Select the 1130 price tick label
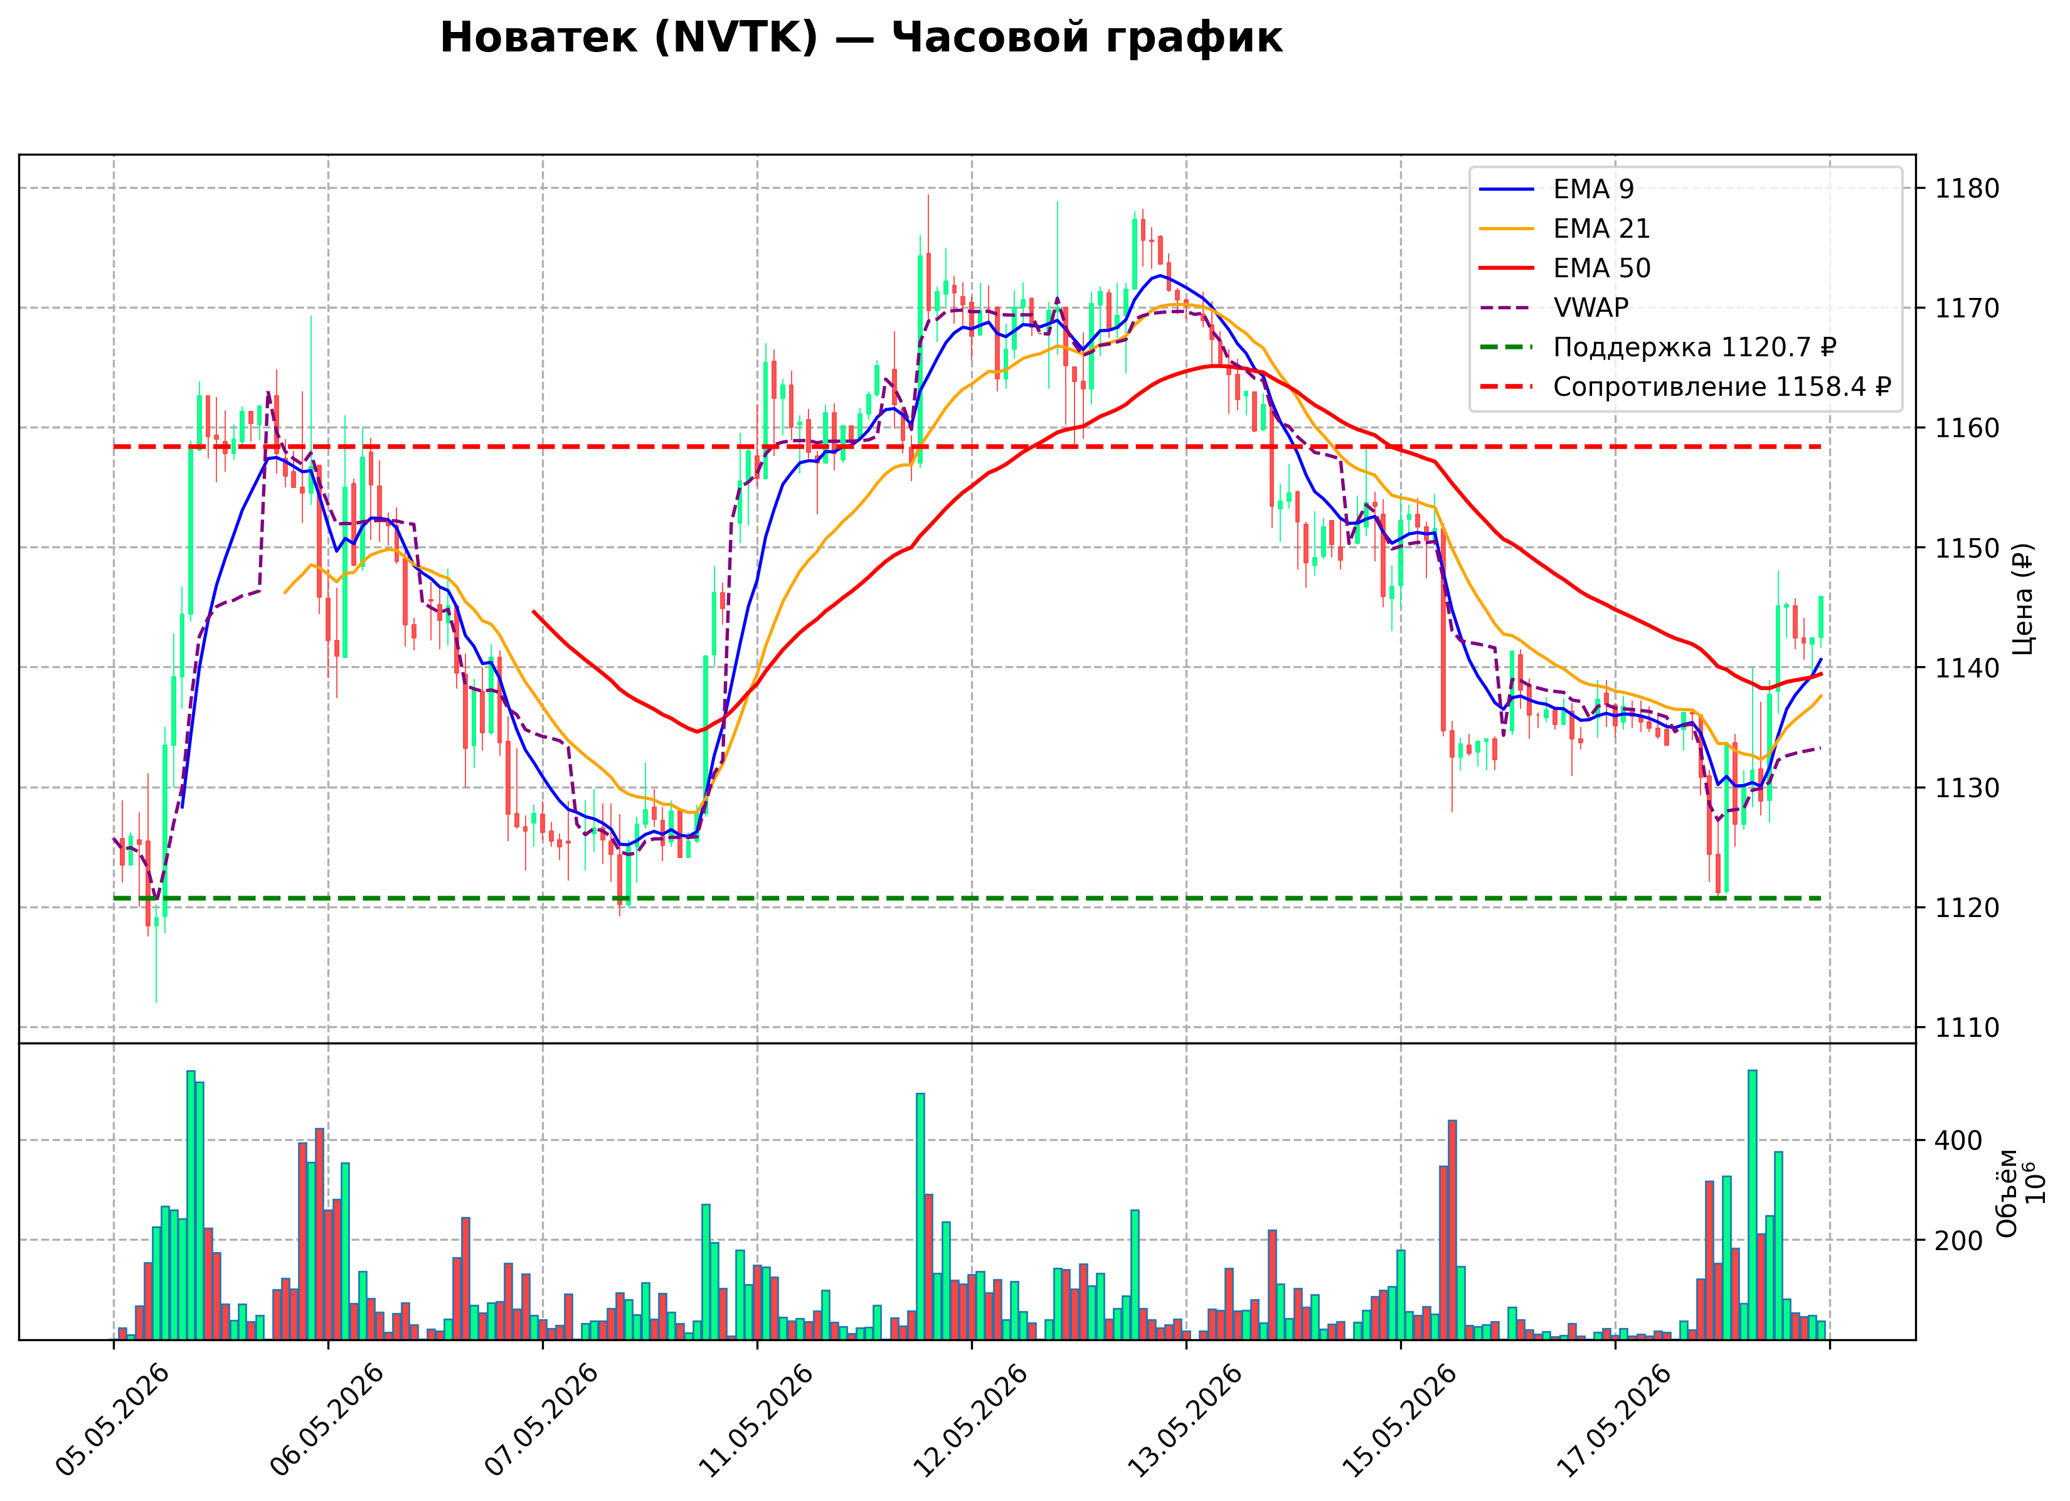The image size is (2070, 1501). [x=1967, y=787]
